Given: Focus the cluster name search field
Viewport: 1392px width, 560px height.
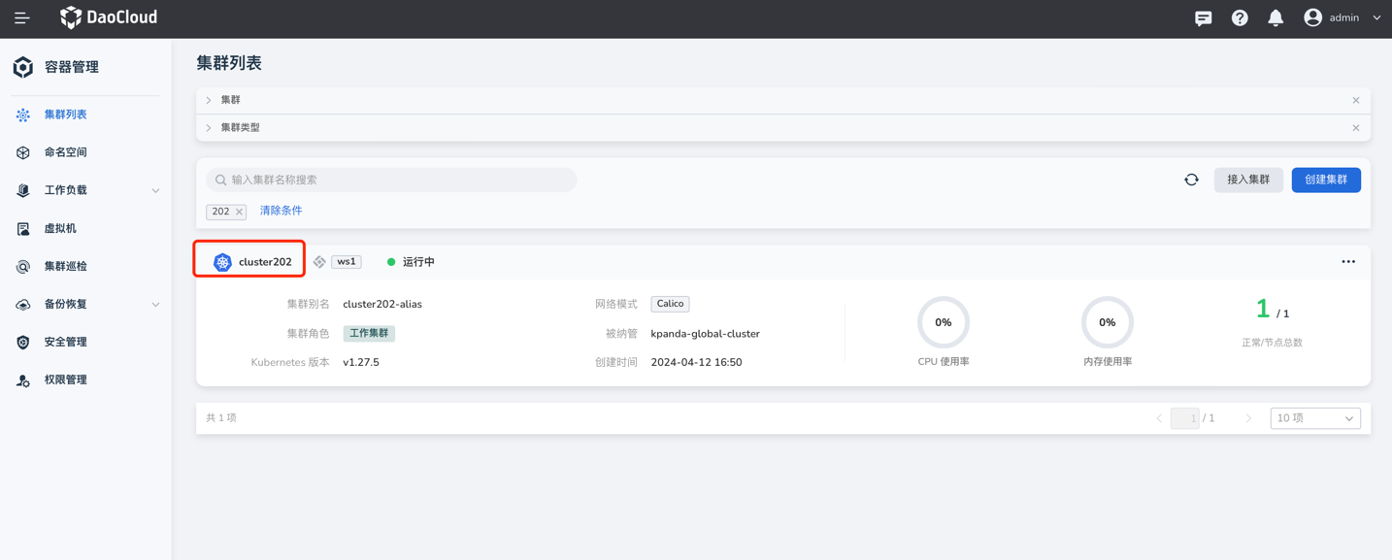Looking at the screenshot, I should pos(398,180).
